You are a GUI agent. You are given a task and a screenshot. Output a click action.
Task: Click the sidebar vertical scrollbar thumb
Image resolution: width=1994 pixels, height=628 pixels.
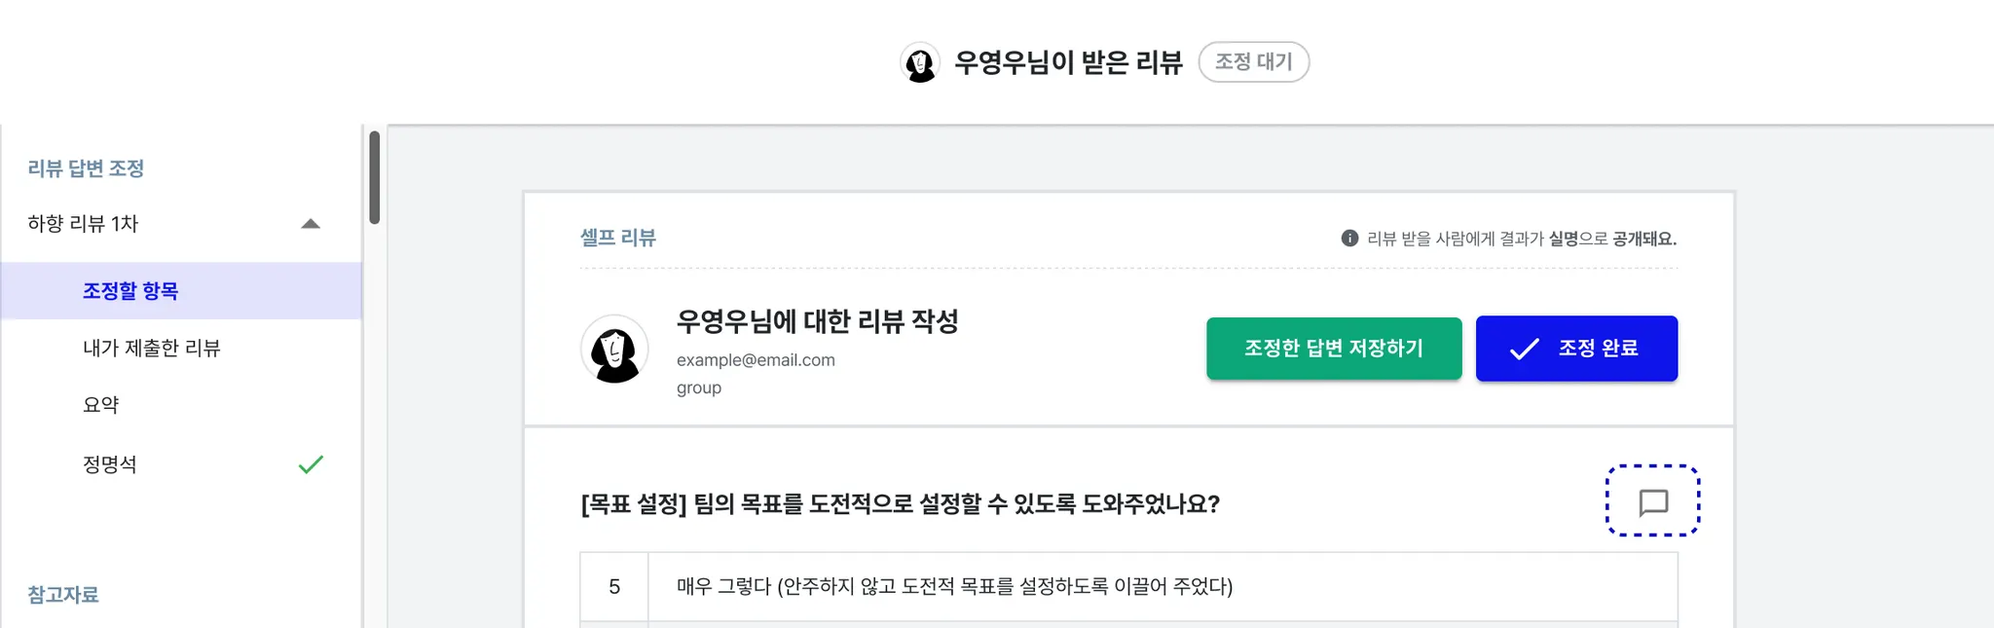[374, 177]
